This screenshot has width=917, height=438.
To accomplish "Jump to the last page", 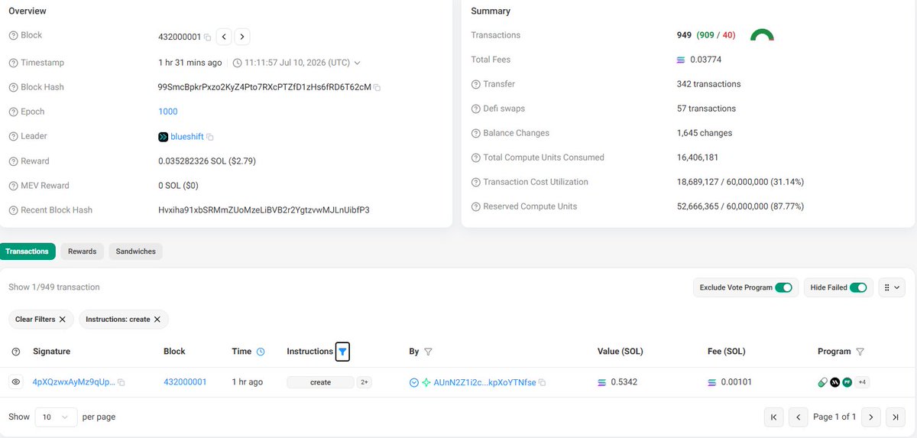I will click(x=895, y=417).
